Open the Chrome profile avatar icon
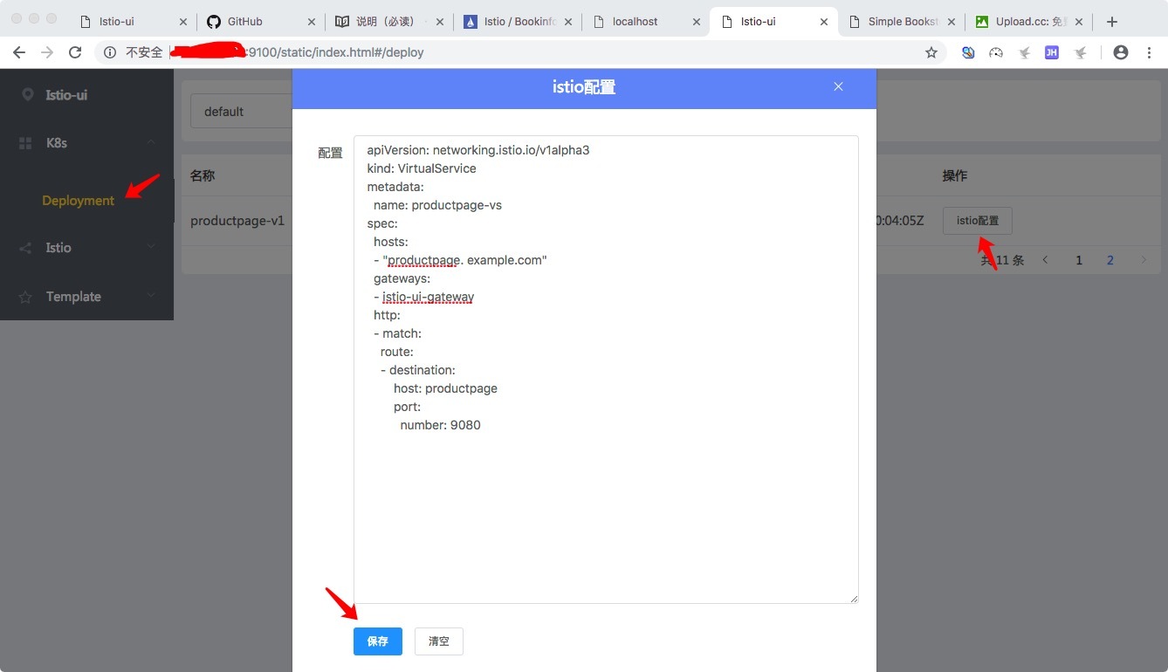Viewport: 1168px width, 672px height. (1120, 52)
